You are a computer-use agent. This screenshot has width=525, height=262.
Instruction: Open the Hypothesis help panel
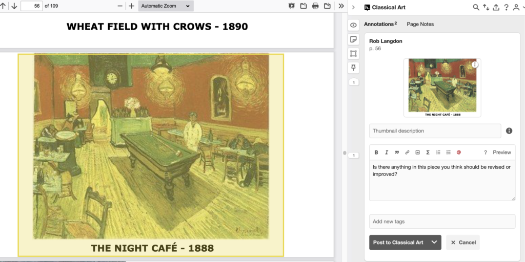click(x=506, y=7)
